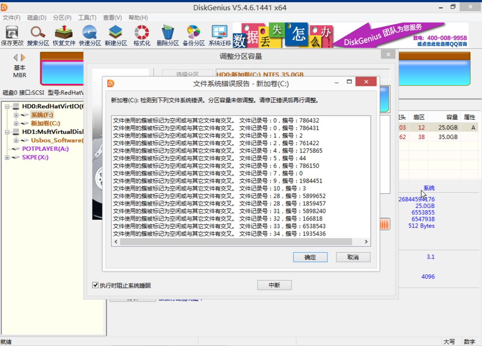Launch Recover Files (恢复文件) tool
Screen dimensions: 482x346
tap(64, 35)
